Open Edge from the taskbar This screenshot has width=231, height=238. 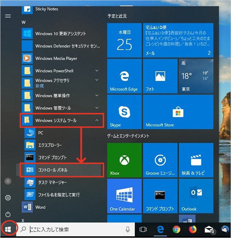click(160, 229)
